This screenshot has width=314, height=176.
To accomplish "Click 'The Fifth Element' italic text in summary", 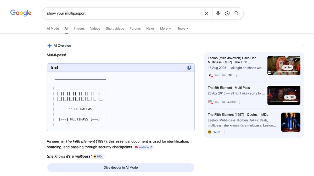I will click(80, 141).
